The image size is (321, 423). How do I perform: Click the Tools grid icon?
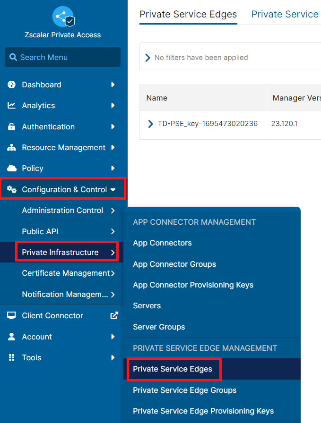click(12, 357)
